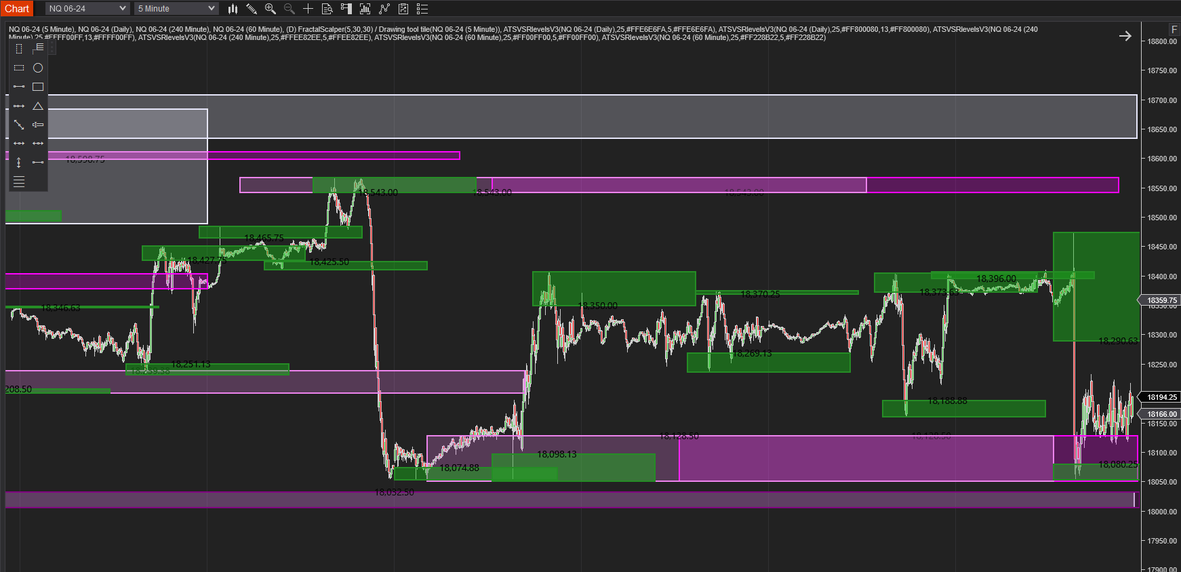Click the zoom in magnifier icon

[x=271, y=9]
